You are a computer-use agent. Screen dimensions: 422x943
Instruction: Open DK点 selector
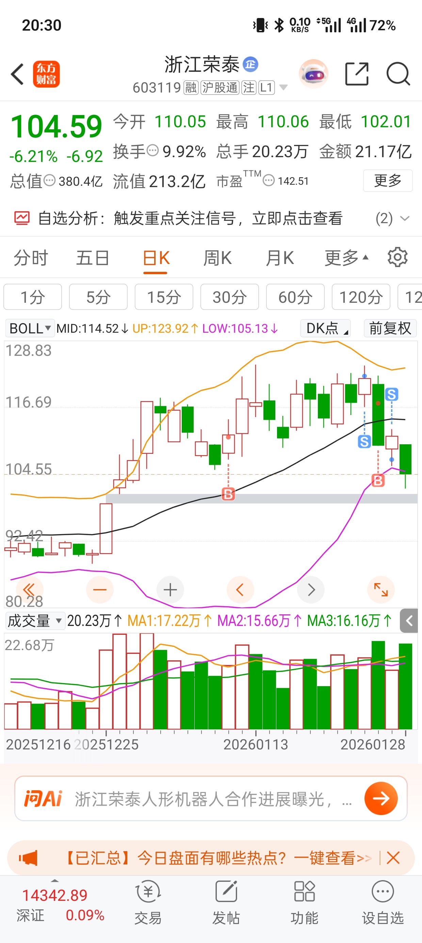point(325,328)
